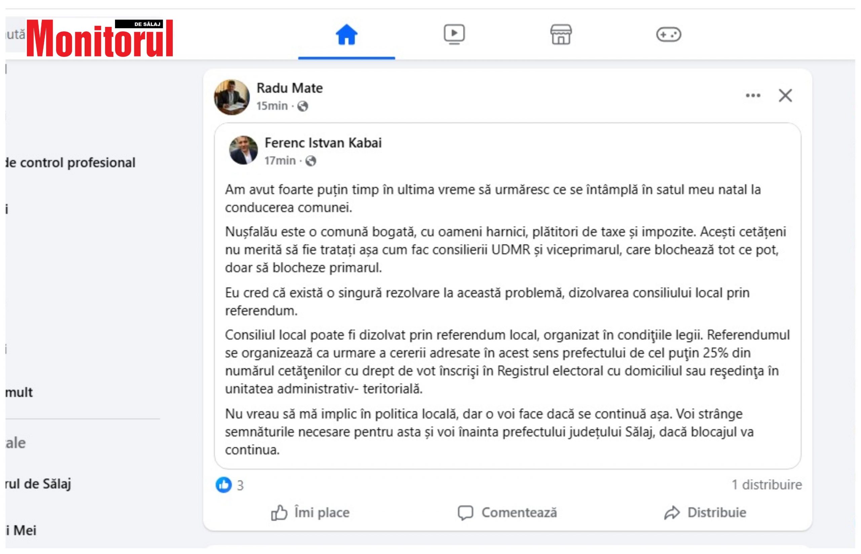Click the Monitorul de Sălaj logo
The image size is (861, 554).
(x=100, y=38)
